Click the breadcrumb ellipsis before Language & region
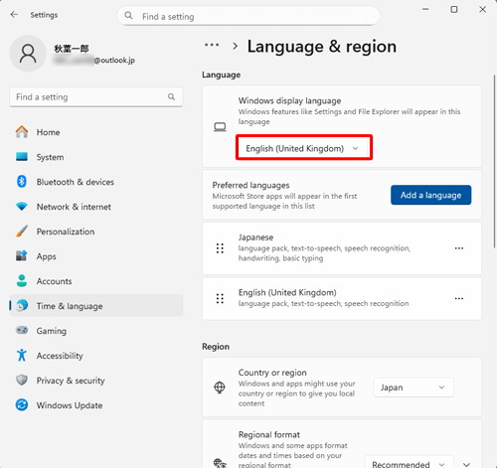Viewport: 497px width, 468px height. (x=212, y=45)
